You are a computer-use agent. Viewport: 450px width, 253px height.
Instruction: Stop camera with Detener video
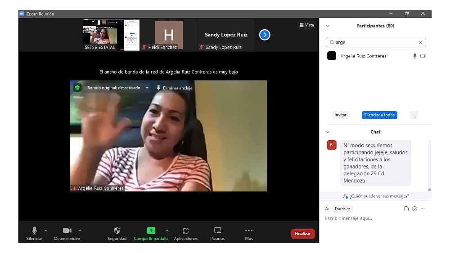tap(67, 231)
